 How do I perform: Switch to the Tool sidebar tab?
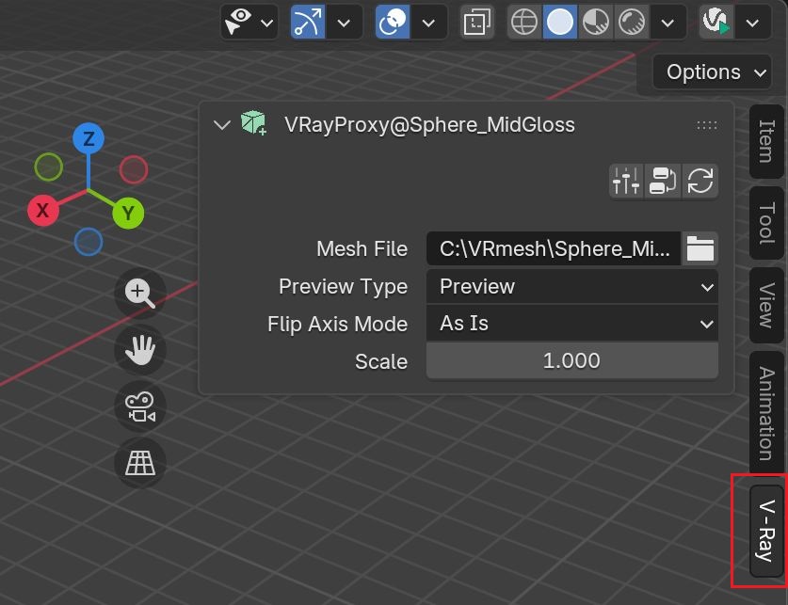coord(766,223)
